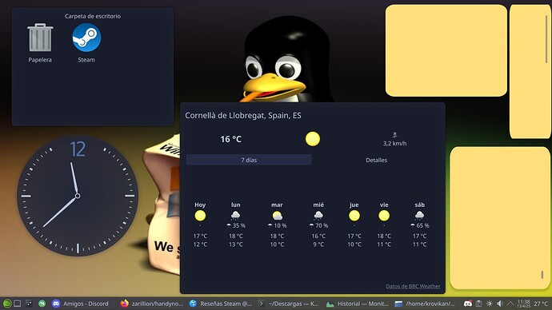Switch to Firefox zarillion/handyno... window

151,304
